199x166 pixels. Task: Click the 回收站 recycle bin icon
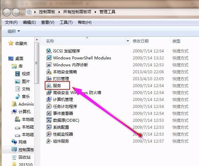tap(14, 157)
